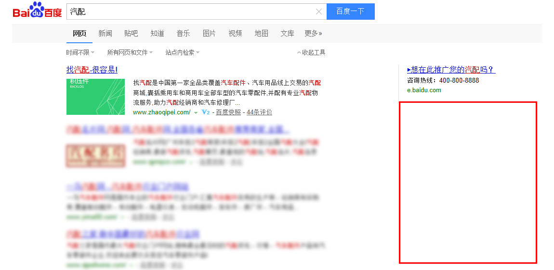Click the V2 verification badge icon
The image size is (554, 270).
(206, 112)
